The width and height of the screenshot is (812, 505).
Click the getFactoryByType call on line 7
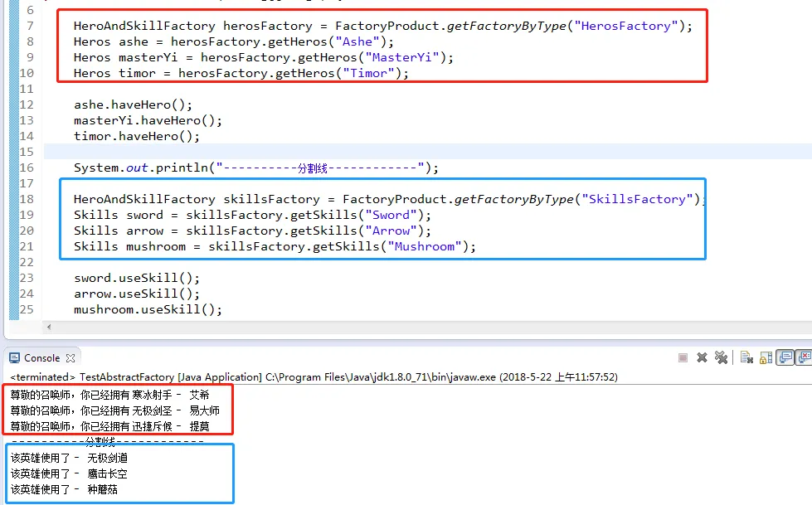point(506,26)
